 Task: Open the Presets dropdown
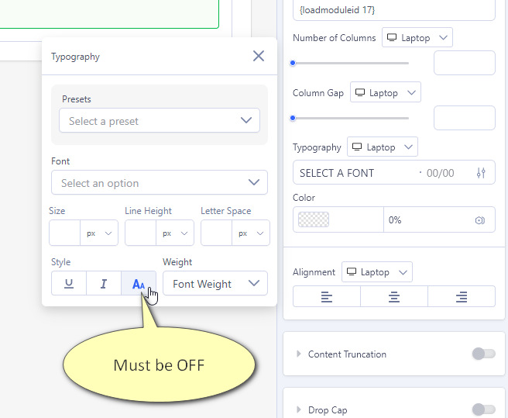(160, 121)
